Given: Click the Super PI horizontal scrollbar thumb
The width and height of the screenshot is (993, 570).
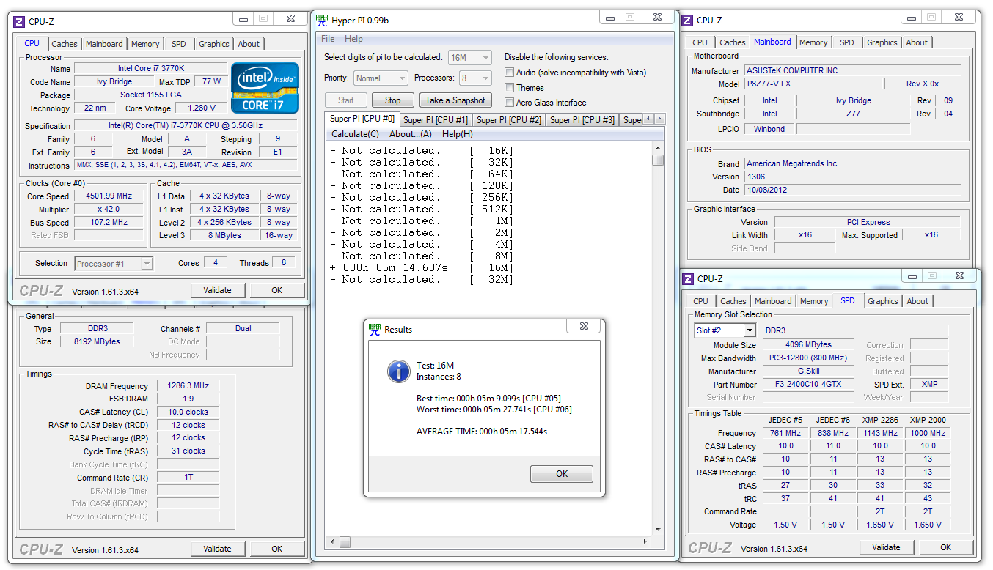Looking at the screenshot, I should [345, 542].
